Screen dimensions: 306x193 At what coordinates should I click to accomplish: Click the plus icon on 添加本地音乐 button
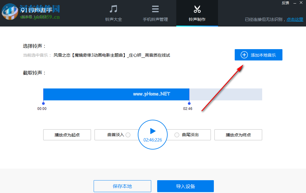(244, 55)
